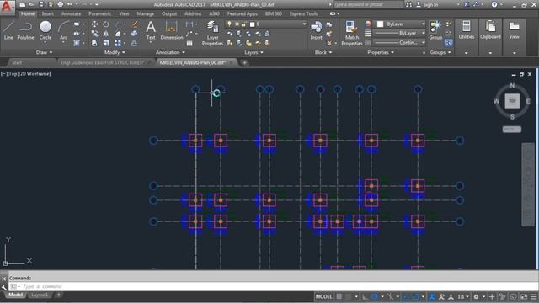Image resolution: width=539 pixels, height=303 pixels.
Task: Switch to the Start file tab
Action: 17,62
